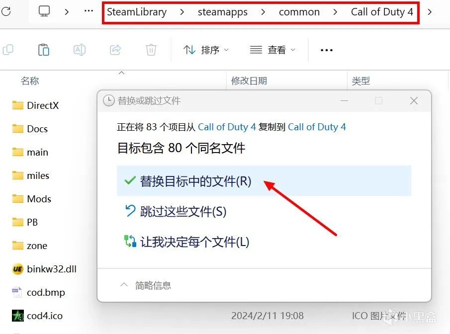
Task: Choose 替换目标中的文件(R) option
Action: pos(264,181)
